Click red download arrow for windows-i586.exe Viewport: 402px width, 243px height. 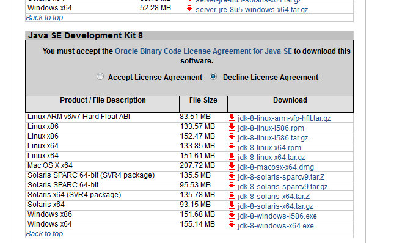click(x=232, y=215)
